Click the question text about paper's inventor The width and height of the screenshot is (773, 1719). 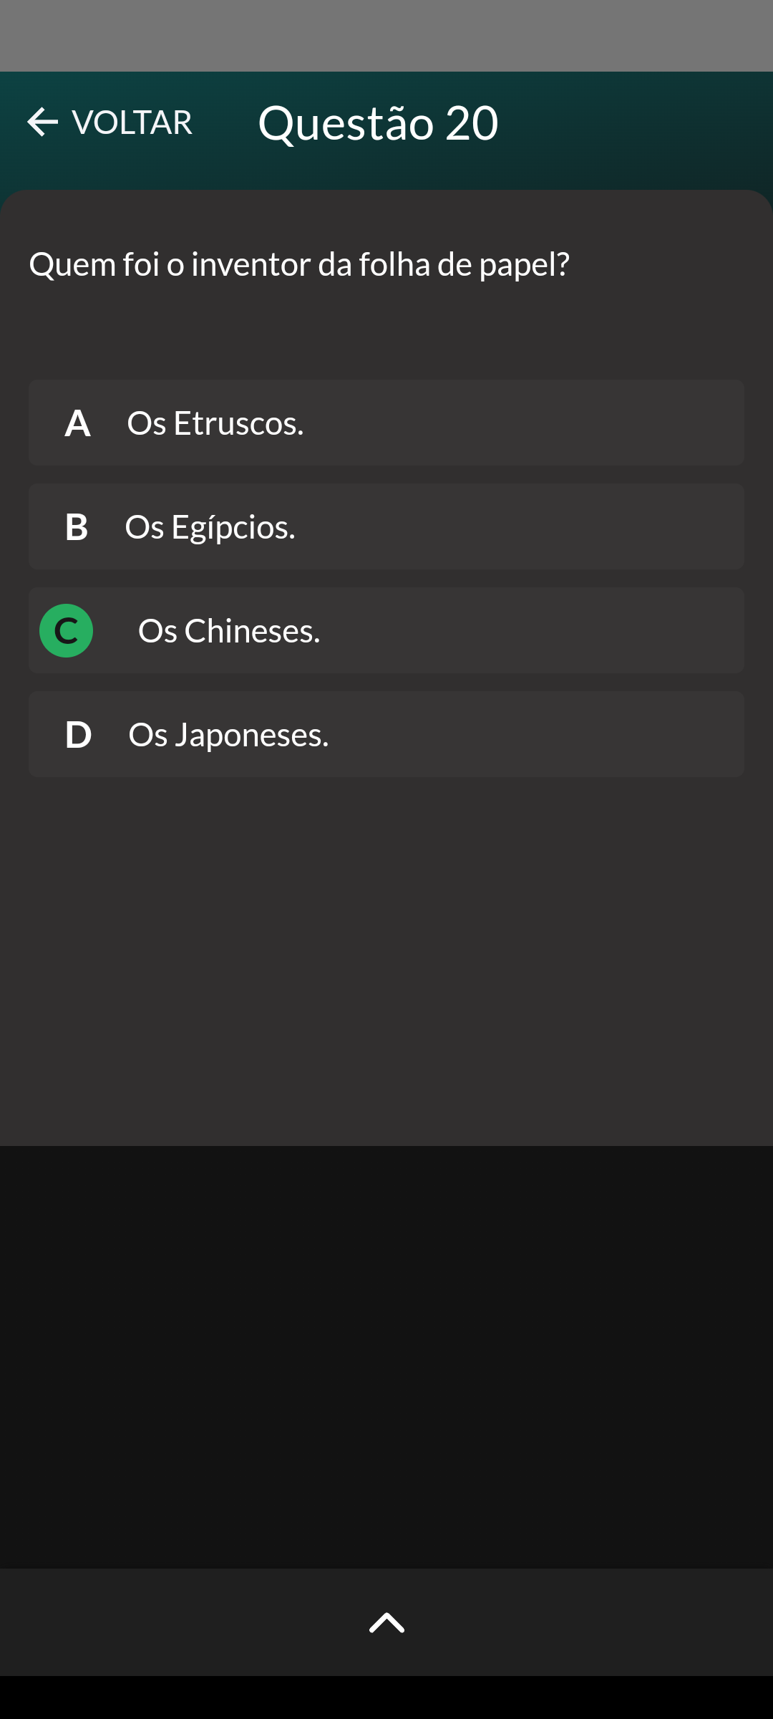pyautogui.click(x=299, y=264)
